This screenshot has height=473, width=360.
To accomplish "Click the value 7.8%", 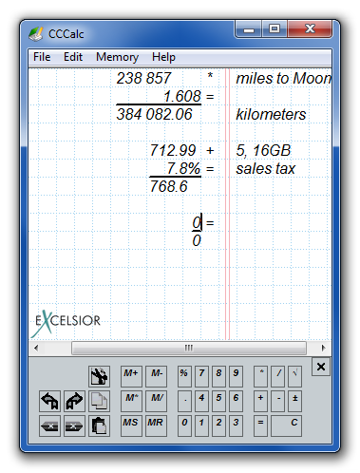I will (184, 168).
